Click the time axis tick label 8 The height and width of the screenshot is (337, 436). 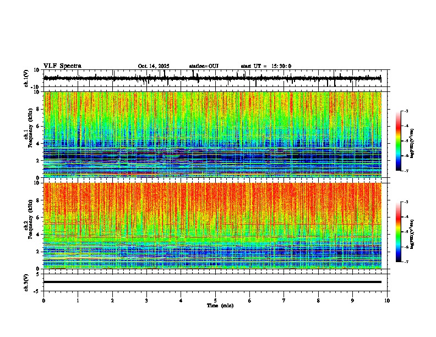click(x=318, y=301)
